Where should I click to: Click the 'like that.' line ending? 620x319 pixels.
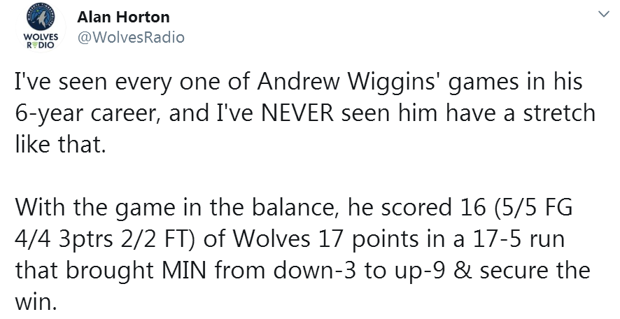coord(60,144)
